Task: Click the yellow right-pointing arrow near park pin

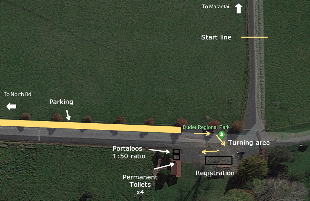Action: point(203,133)
